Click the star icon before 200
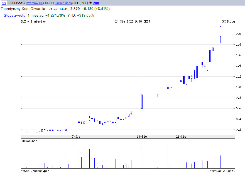The height and width of the screenshot is (178, 245). pyautogui.click(x=90, y=3)
